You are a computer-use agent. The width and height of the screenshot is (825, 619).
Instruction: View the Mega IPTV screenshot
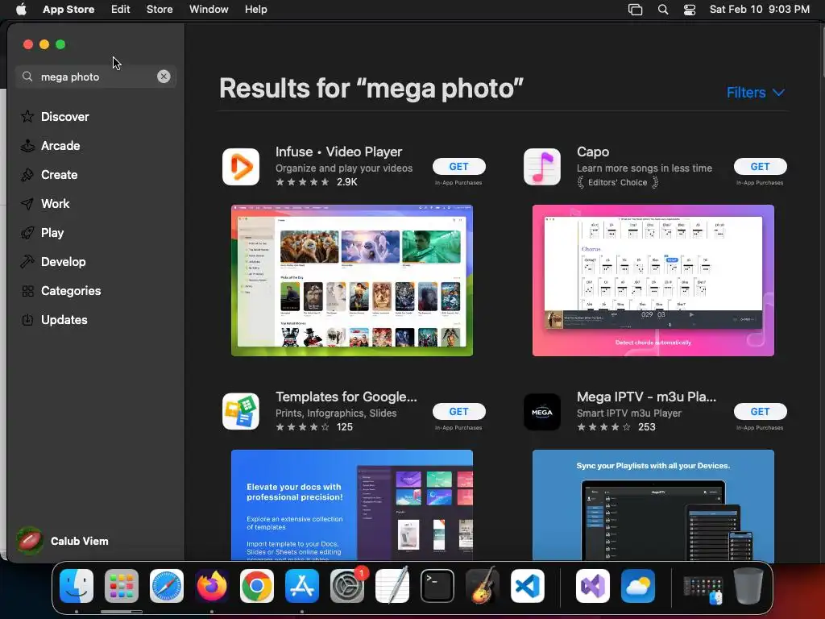(653, 505)
